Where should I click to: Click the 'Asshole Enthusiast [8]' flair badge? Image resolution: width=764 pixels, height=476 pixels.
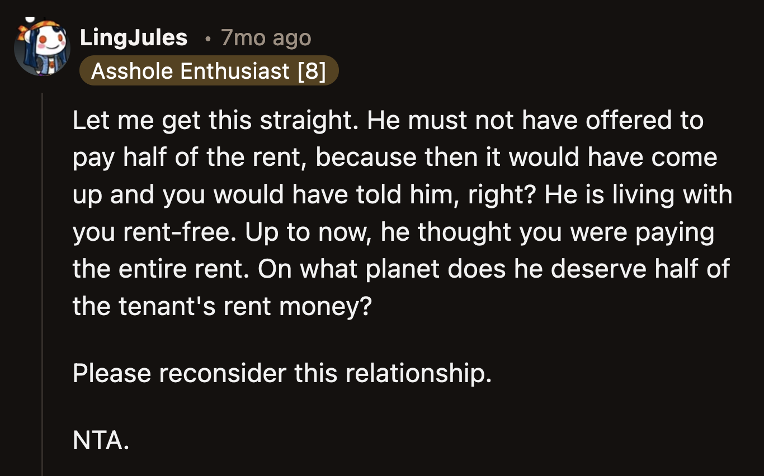click(208, 71)
